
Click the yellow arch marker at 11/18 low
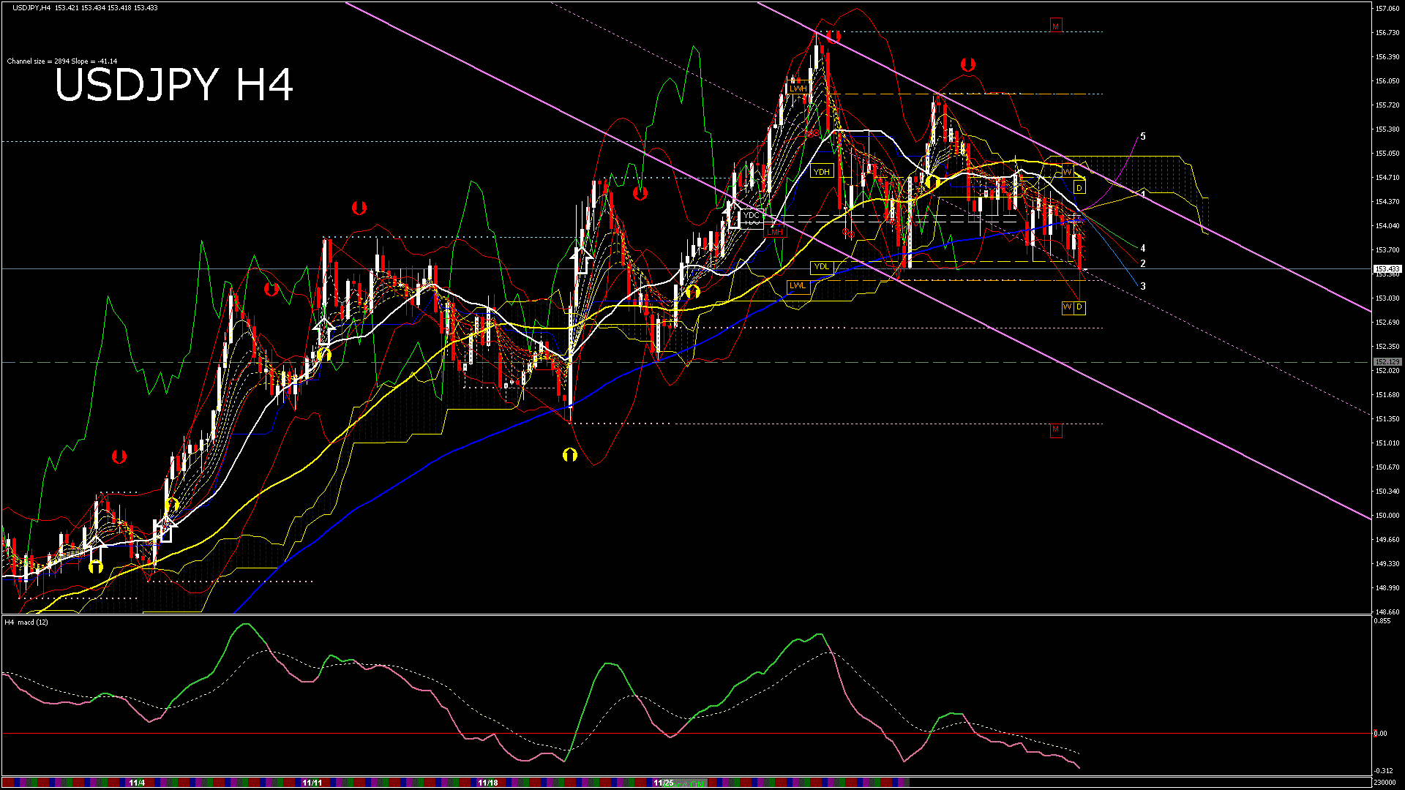pos(569,455)
